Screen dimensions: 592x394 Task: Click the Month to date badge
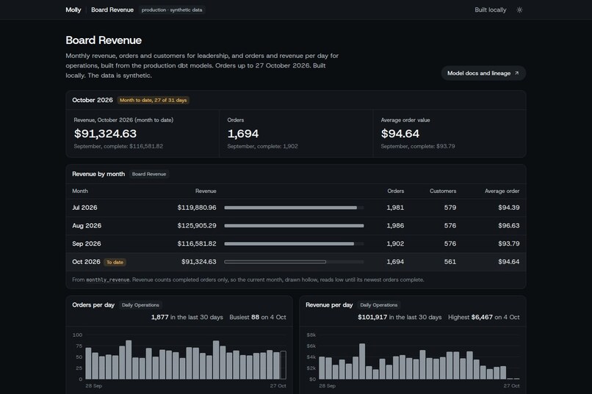(x=154, y=100)
